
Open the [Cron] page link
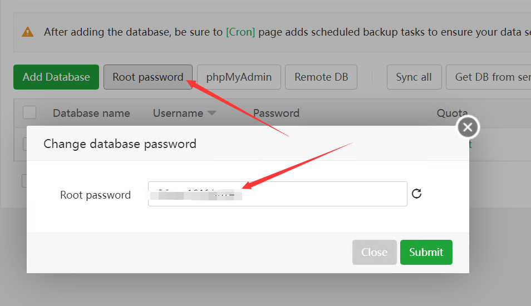pos(240,32)
